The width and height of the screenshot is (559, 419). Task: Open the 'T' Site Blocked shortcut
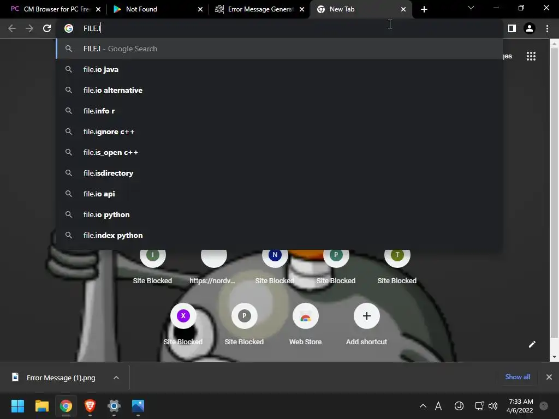point(397,266)
